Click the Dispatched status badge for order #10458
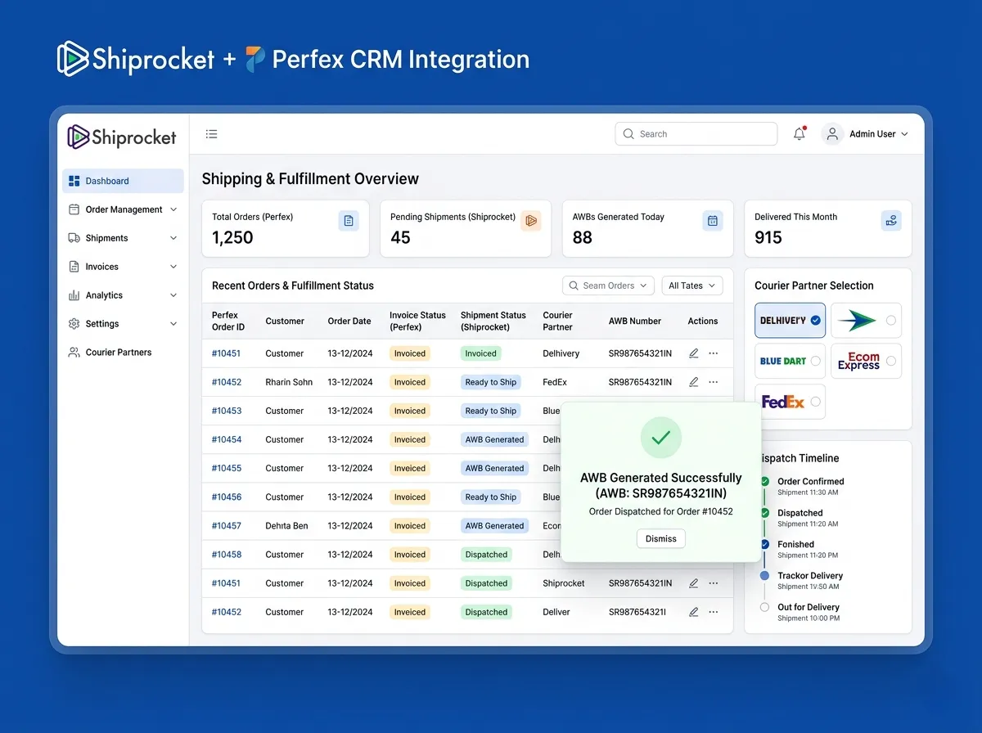Viewport: 982px width, 733px height. 486,554
